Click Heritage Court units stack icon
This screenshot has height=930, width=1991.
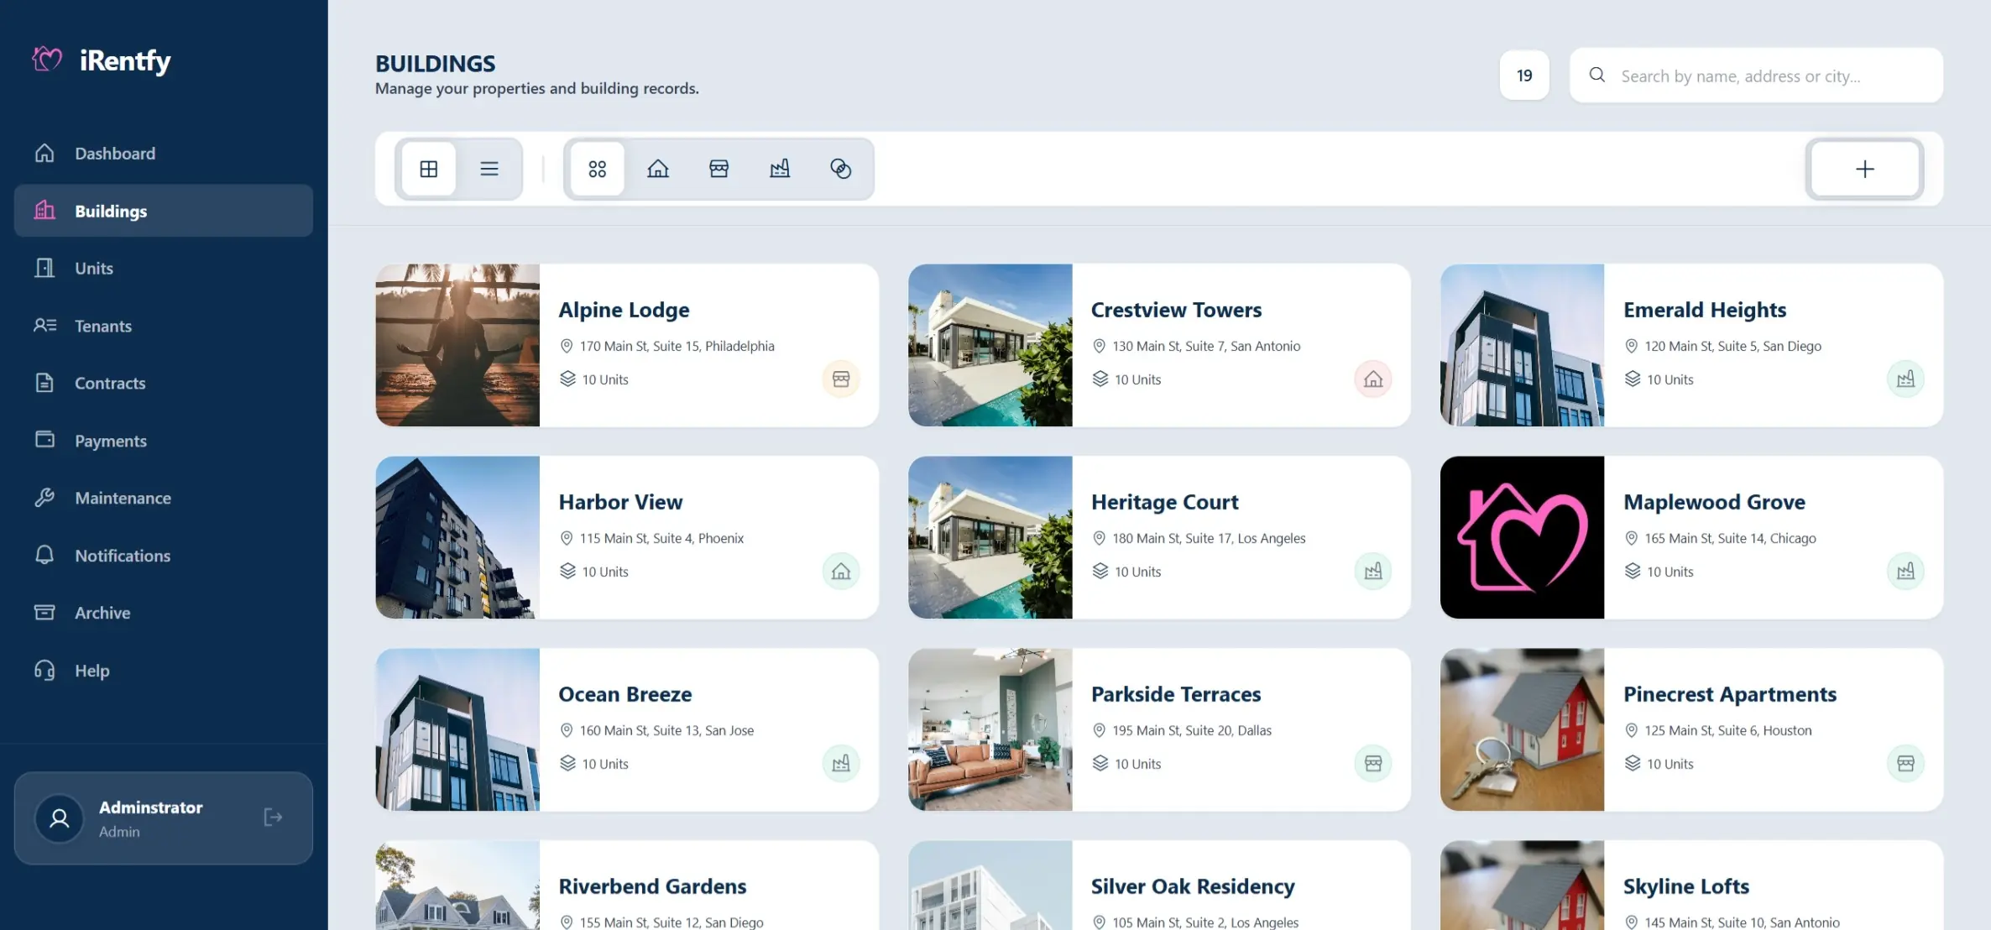pos(1100,571)
